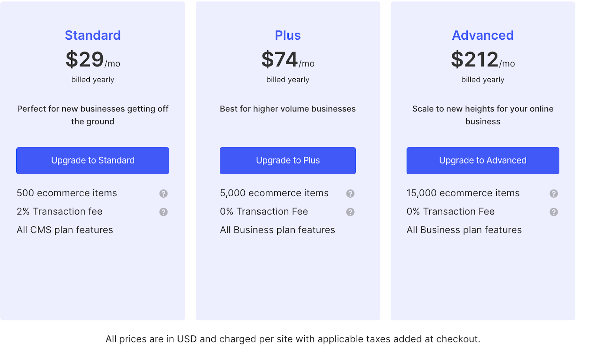Click "Best for higher volume businesses" description
The width and height of the screenshot is (593, 355).
coord(288,109)
